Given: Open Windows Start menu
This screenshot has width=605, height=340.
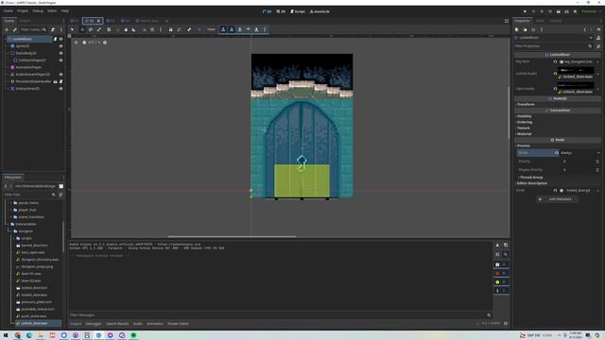Looking at the screenshot, I should coord(6,335).
